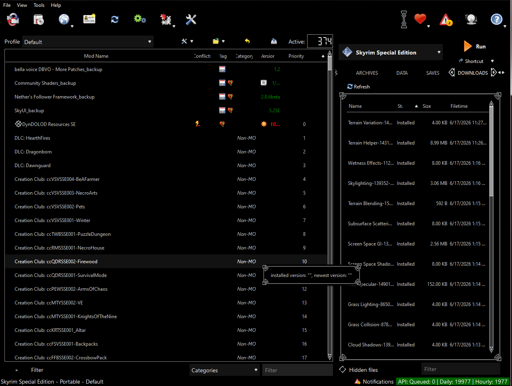Sort mods by Priority column header
Image resolution: width=512 pixels, height=386 pixels.
[296, 56]
